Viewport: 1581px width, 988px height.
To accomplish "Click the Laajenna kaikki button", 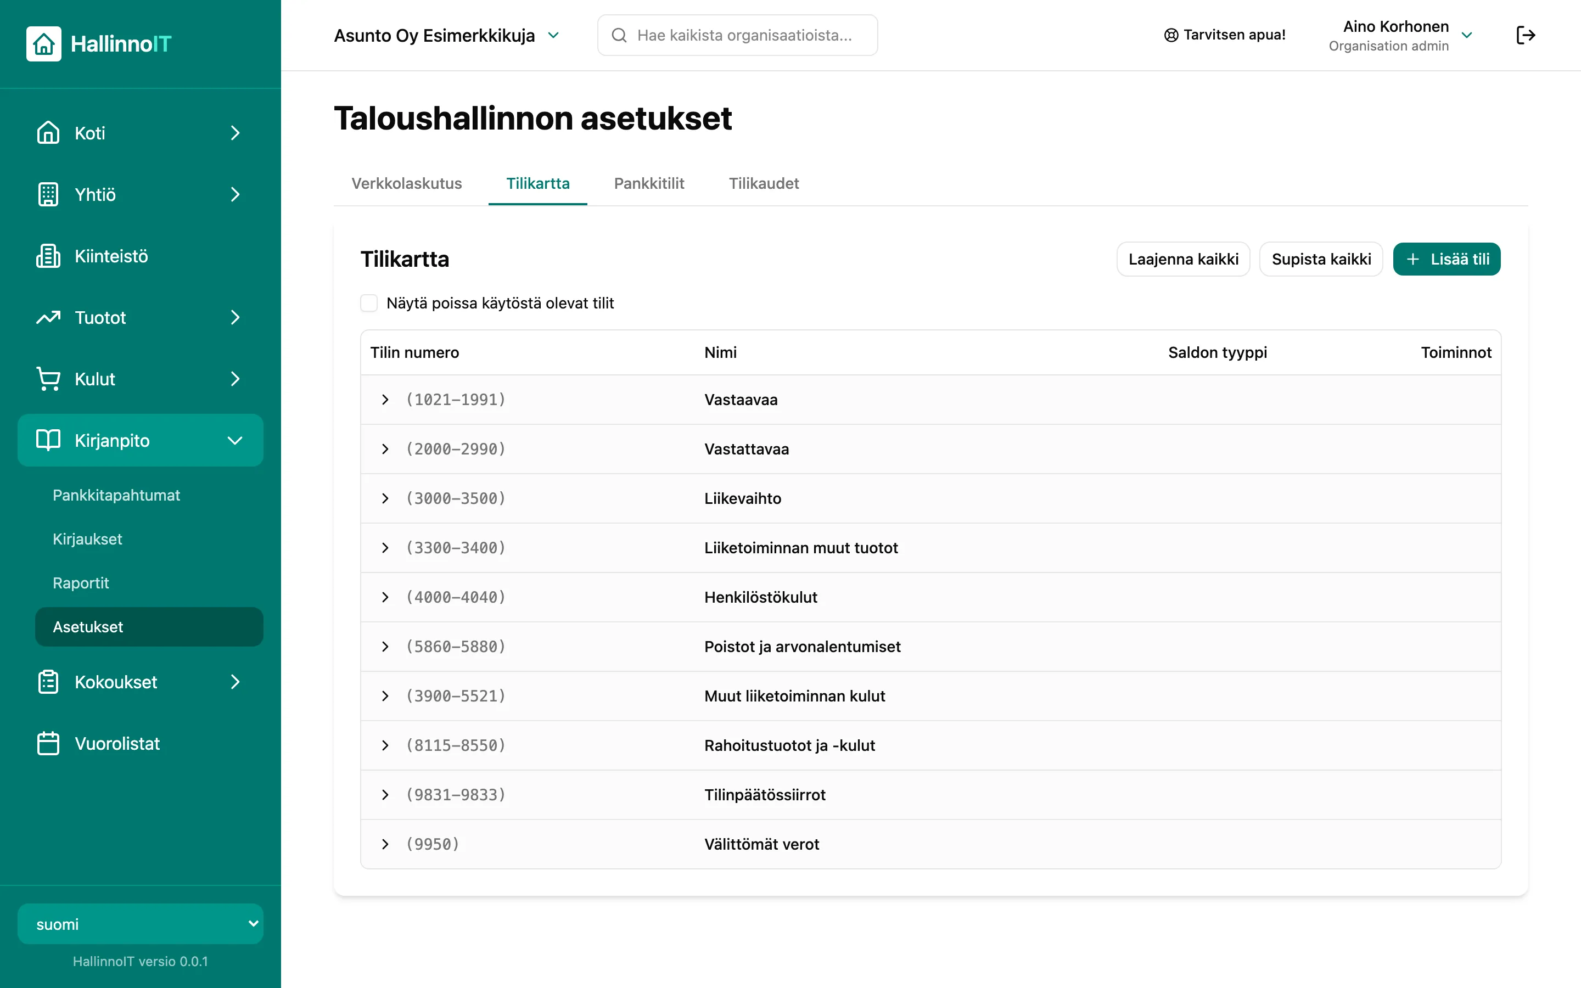I will coord(1183,260).
